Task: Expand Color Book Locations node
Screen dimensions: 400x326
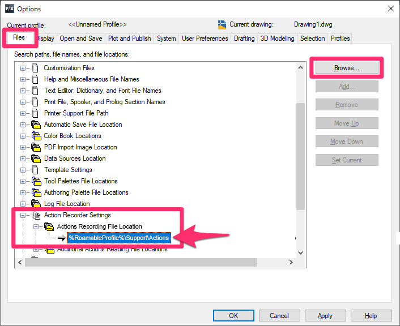Action: [23, 136]
